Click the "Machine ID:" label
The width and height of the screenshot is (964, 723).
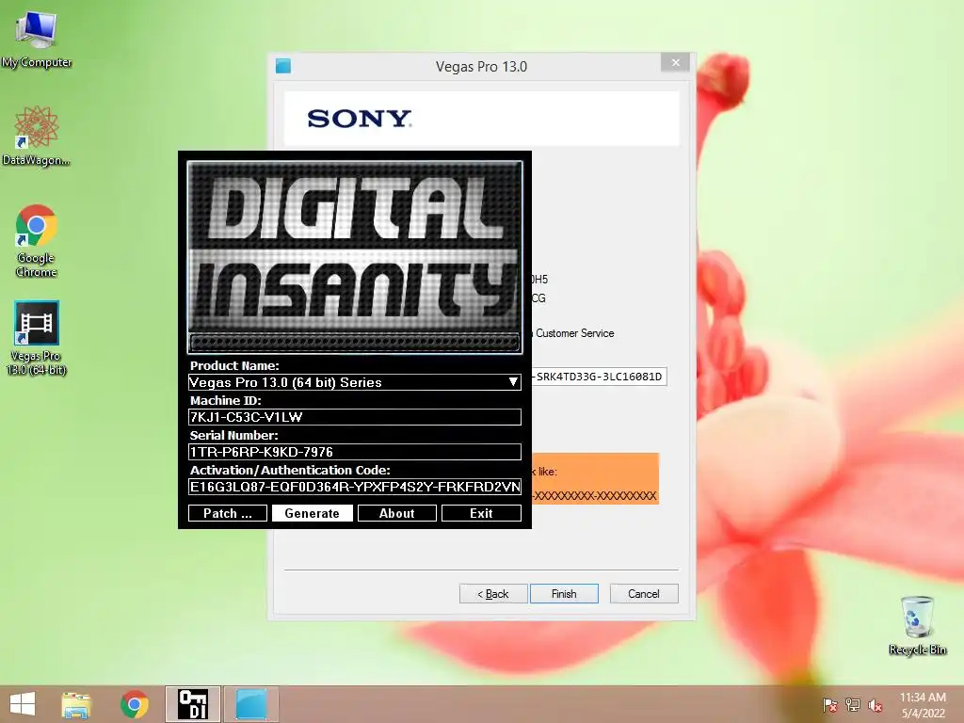click(225, 400)
